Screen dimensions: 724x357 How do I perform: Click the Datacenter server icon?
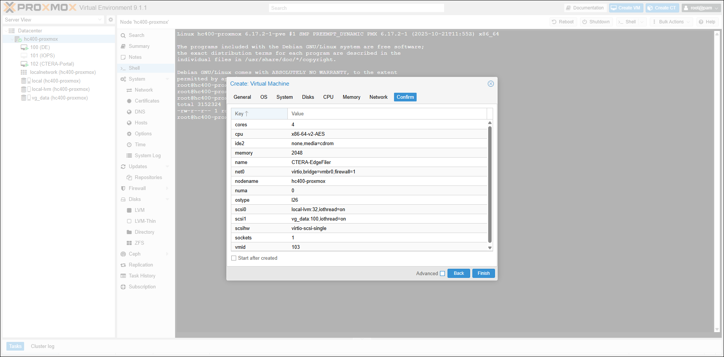pos(12,31)
